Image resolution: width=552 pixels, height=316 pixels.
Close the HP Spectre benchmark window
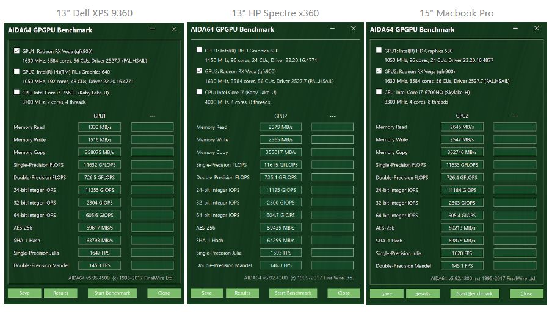[354, 29]
